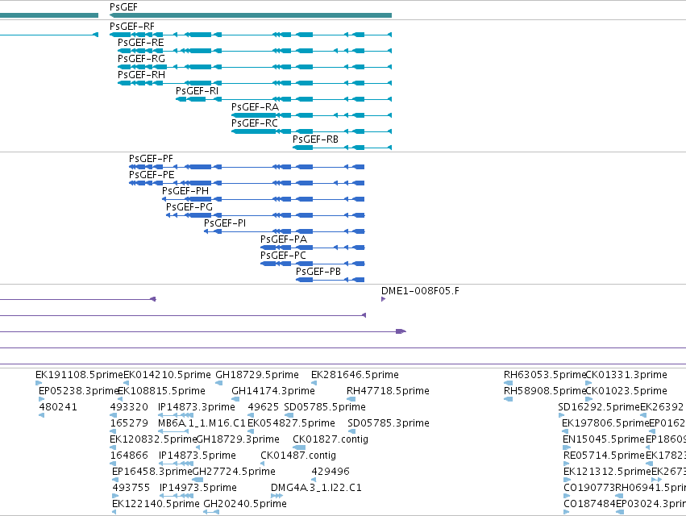Open protein PsGEF-PG
Image resolution: width=686 pixels, height=516 pixels.
click(x=189, y=207)
